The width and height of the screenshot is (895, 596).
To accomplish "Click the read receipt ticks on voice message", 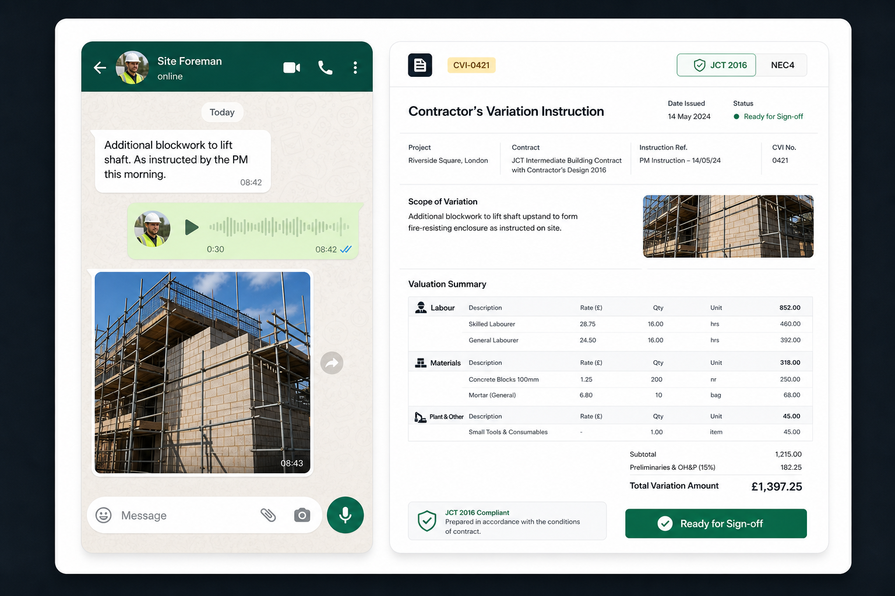I will click(346, 250).
